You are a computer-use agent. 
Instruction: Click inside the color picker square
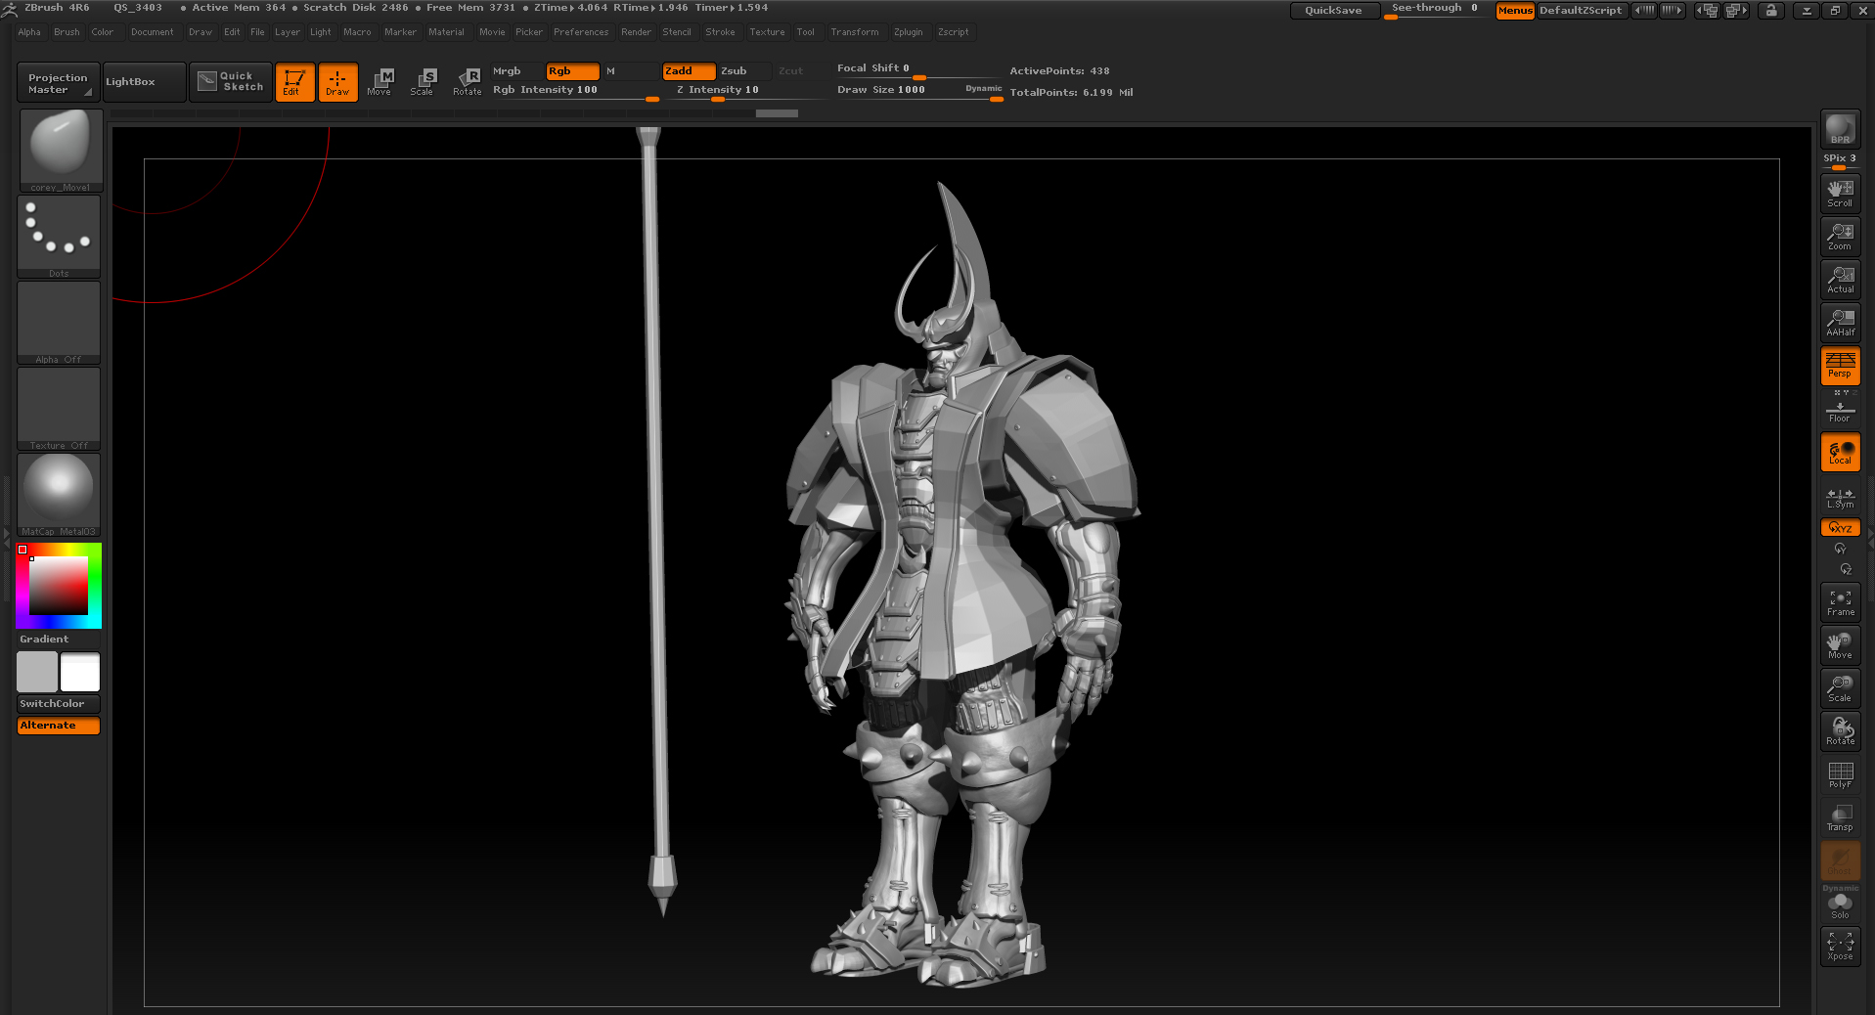click(x=59, y=585)
